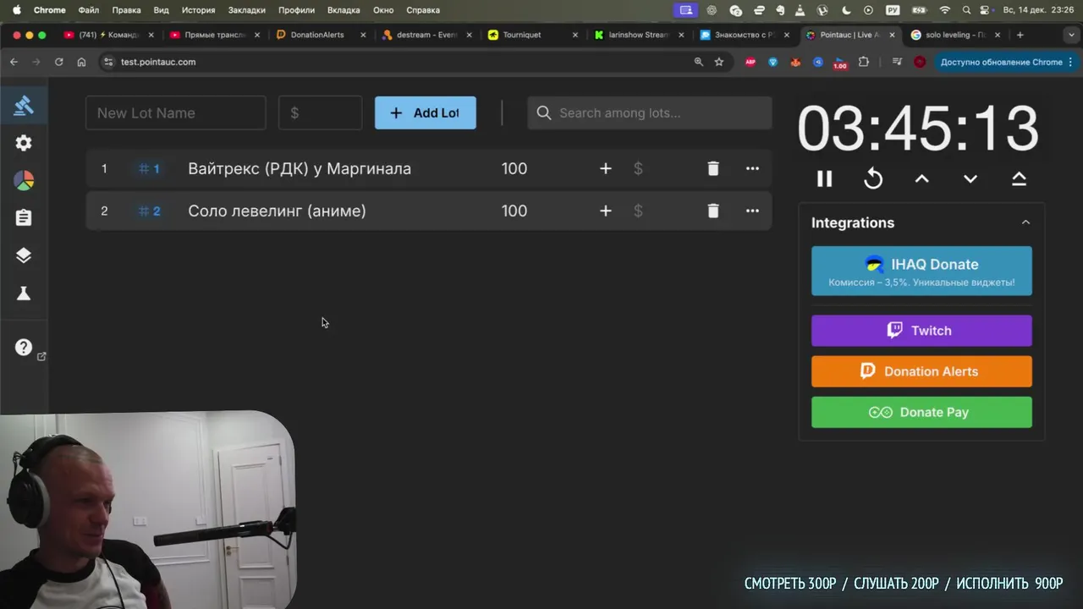Click the Add Lot button
This screenshot has width=1083, height=609.
click(426, 112)
